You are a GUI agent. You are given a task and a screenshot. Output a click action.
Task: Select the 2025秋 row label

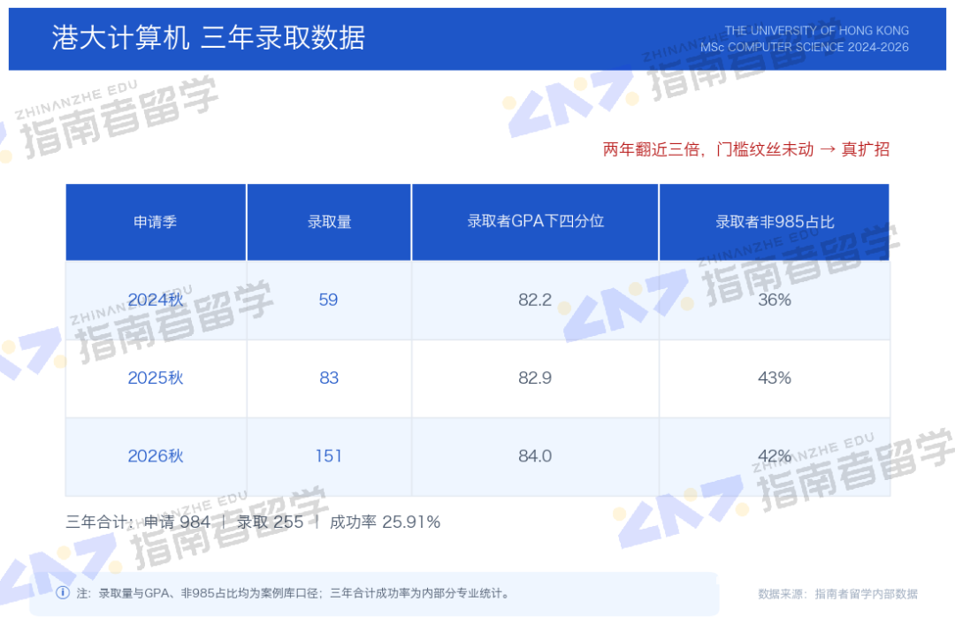coord(156,377)
